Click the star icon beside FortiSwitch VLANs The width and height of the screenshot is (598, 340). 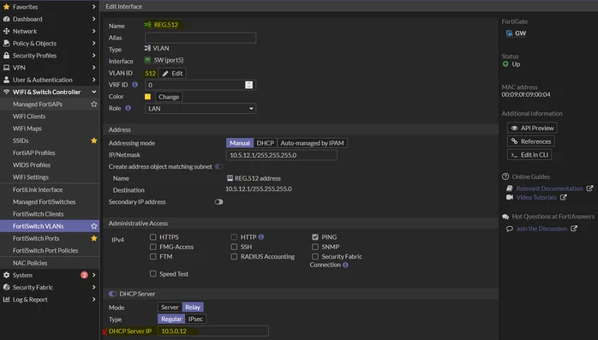(x=94, y=226)
